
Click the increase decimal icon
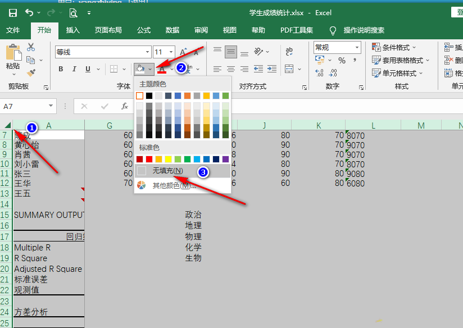point(318,72)
